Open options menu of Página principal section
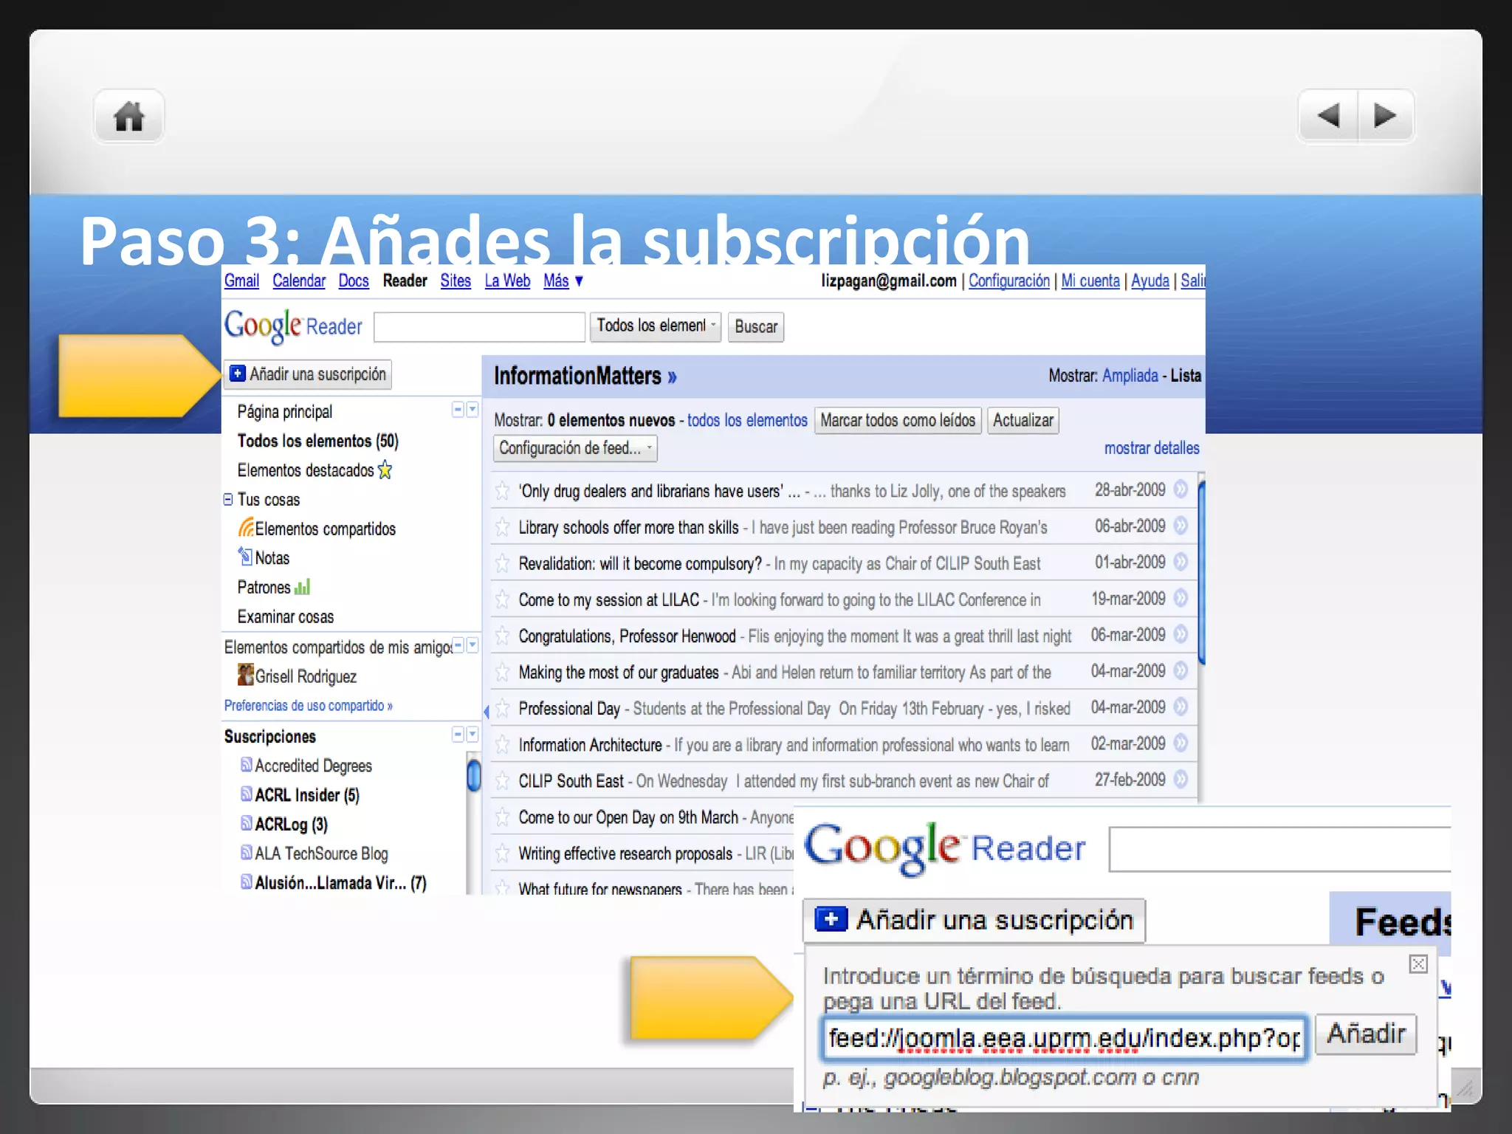This screenshot has height=1134, width=1512. (472, 410)
